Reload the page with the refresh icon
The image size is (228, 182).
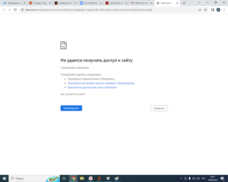click(15, 10)
